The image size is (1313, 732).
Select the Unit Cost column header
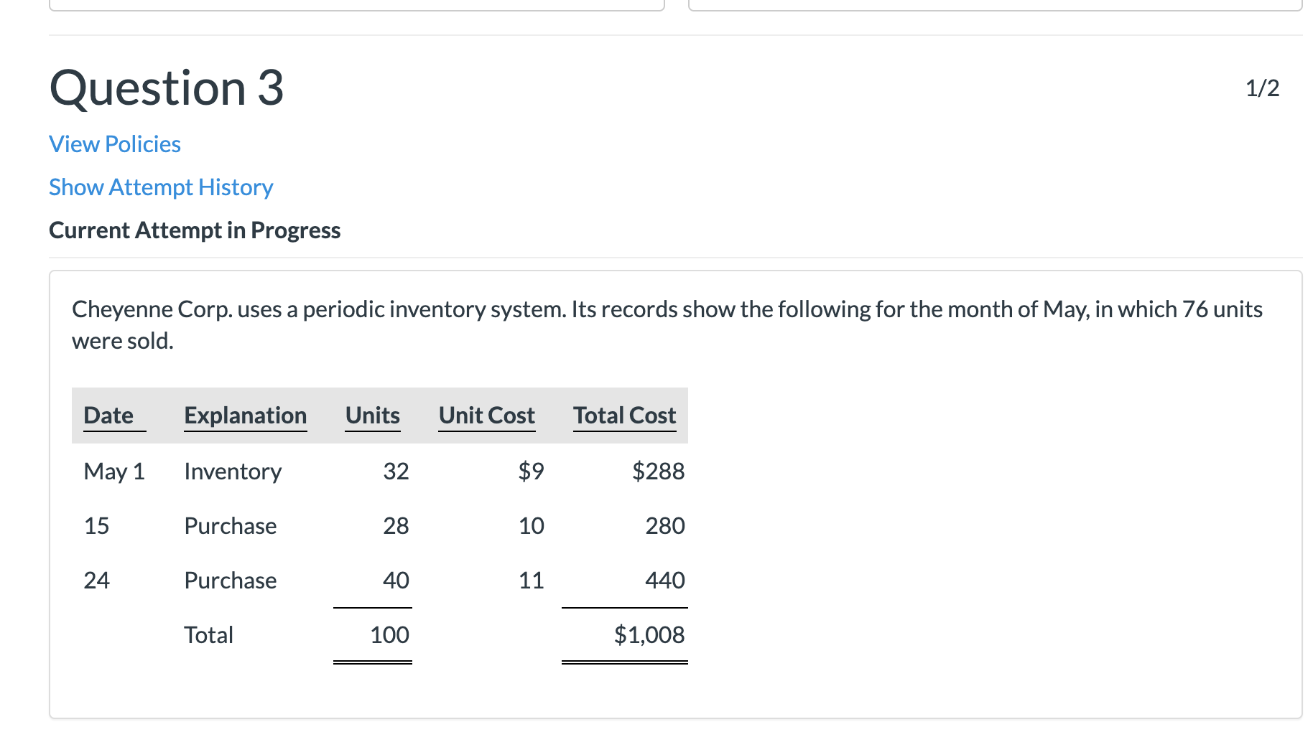(486, 415)
